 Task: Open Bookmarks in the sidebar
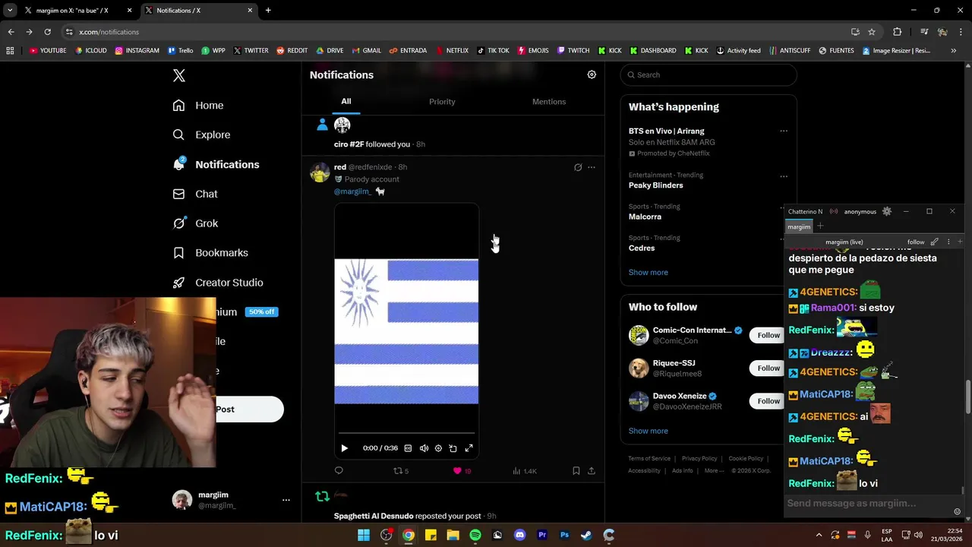pos(210,252)
